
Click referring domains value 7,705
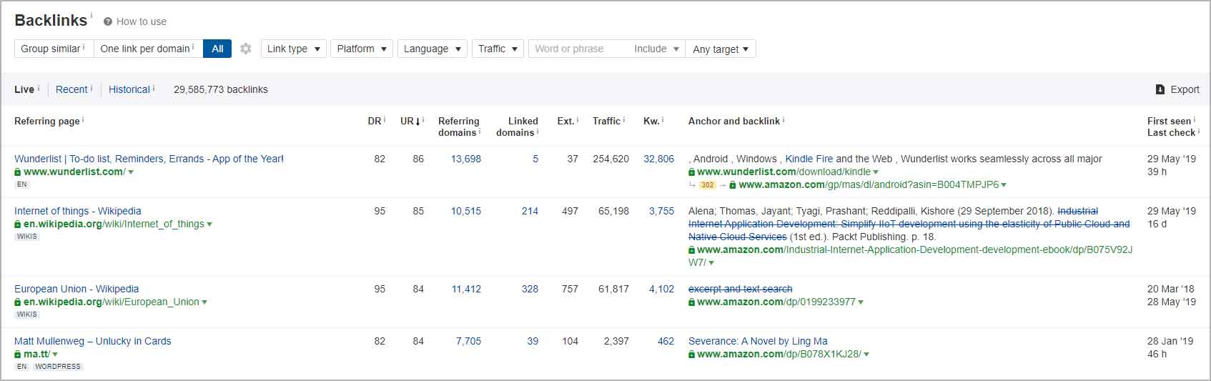(468, 341)
